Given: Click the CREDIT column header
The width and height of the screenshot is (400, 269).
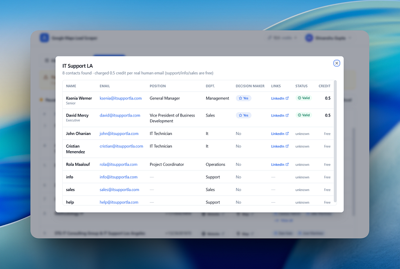Looking at the screenshot, I should pyautogui.click(x=325, y=86).
